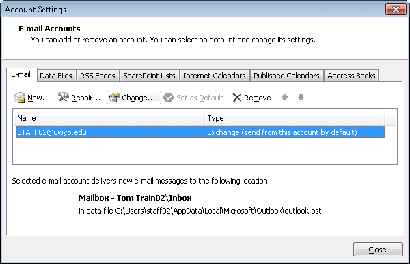The width and height of the screenshot is (410, 264).
Task: Click the Name column header
Action: click(x=108, y=118)
